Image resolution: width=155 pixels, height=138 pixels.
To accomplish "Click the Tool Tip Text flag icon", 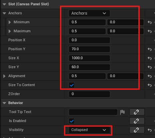I will point(122,112).
